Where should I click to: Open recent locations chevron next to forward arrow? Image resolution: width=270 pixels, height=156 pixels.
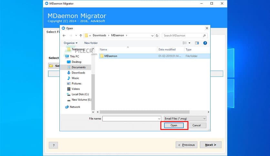pyautogui.click(x=76, y=35)
